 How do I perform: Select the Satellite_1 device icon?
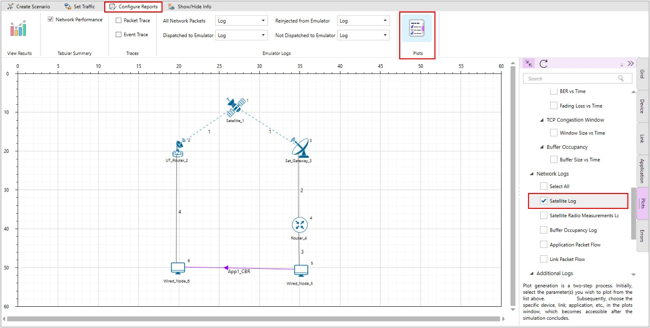pyautogui.click(x=235, y=108)
